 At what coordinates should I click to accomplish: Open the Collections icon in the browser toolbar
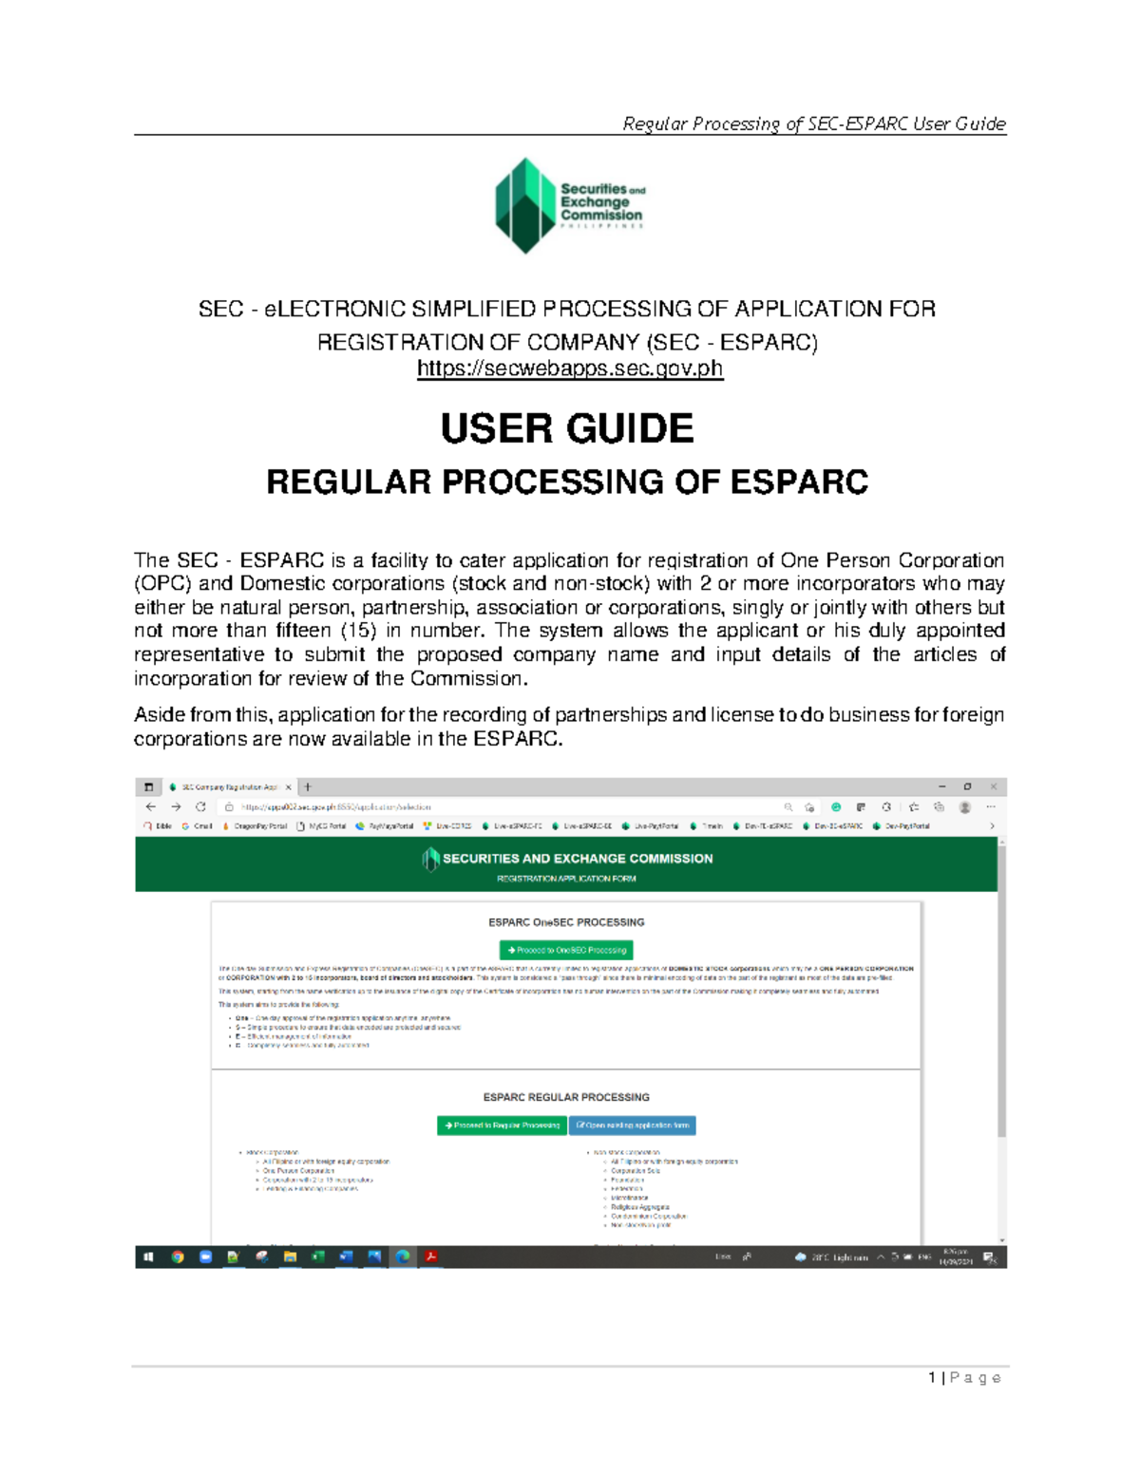(939, 806)
